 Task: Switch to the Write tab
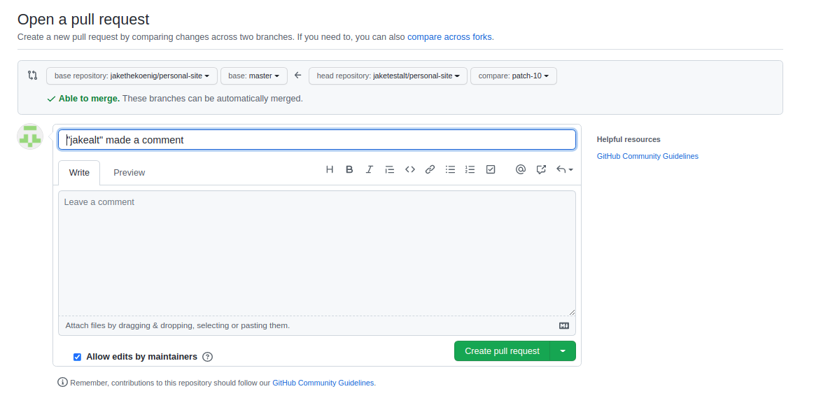[x=79, y=173]
